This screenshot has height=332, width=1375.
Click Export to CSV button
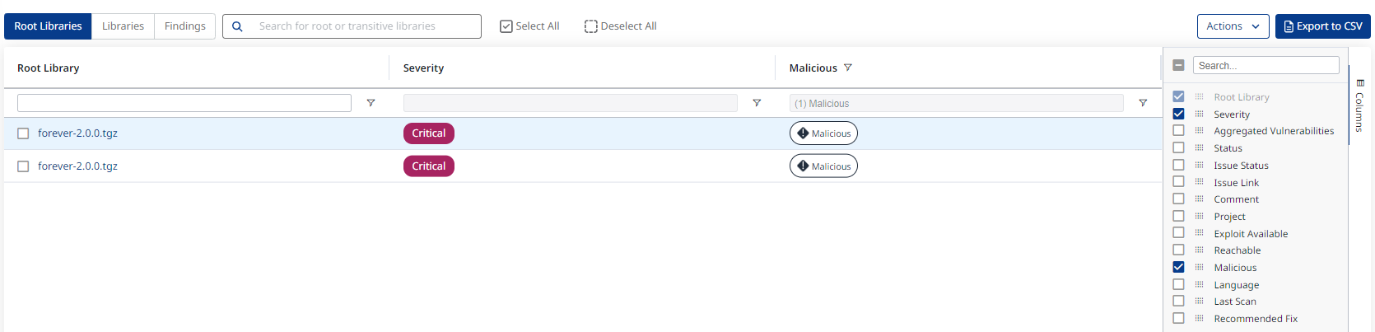coord(1323,26)
